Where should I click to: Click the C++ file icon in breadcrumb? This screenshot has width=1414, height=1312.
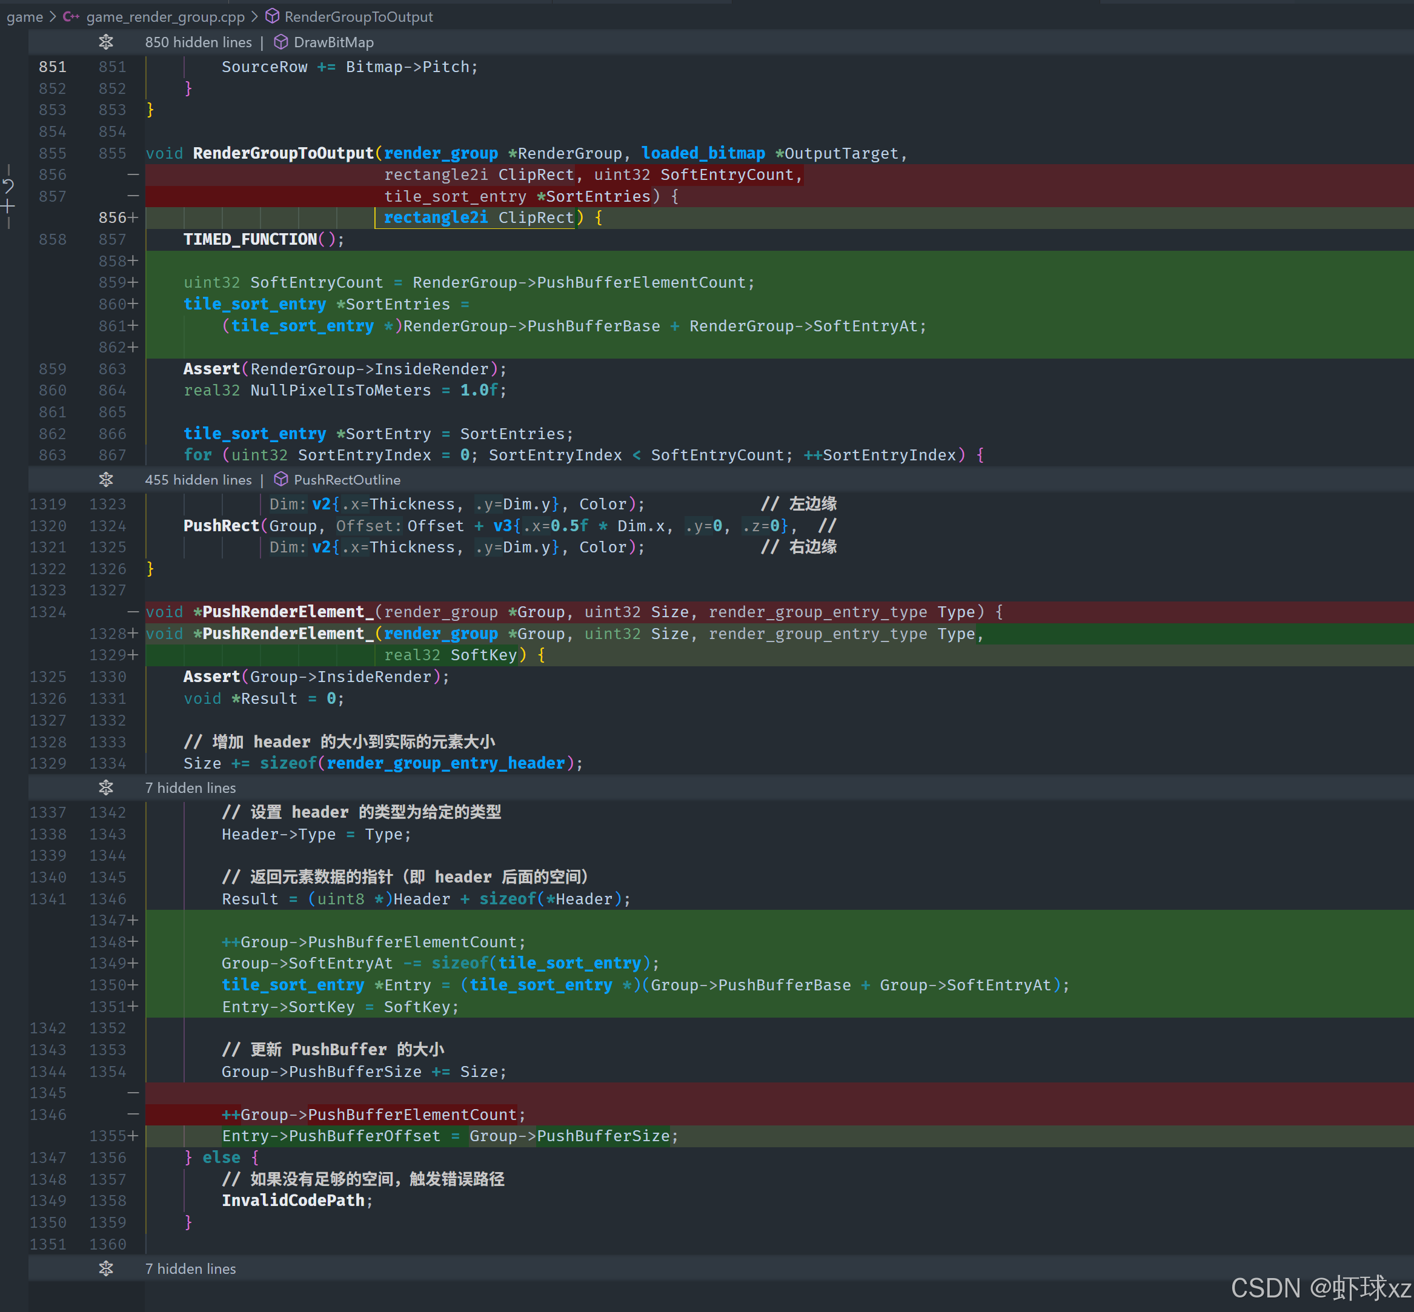(x=70, y=16)
